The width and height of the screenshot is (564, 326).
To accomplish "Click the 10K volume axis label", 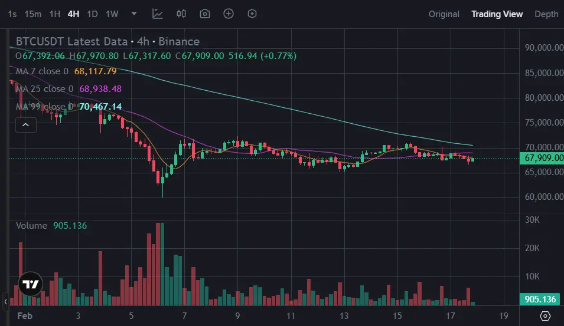I will 532,276.
